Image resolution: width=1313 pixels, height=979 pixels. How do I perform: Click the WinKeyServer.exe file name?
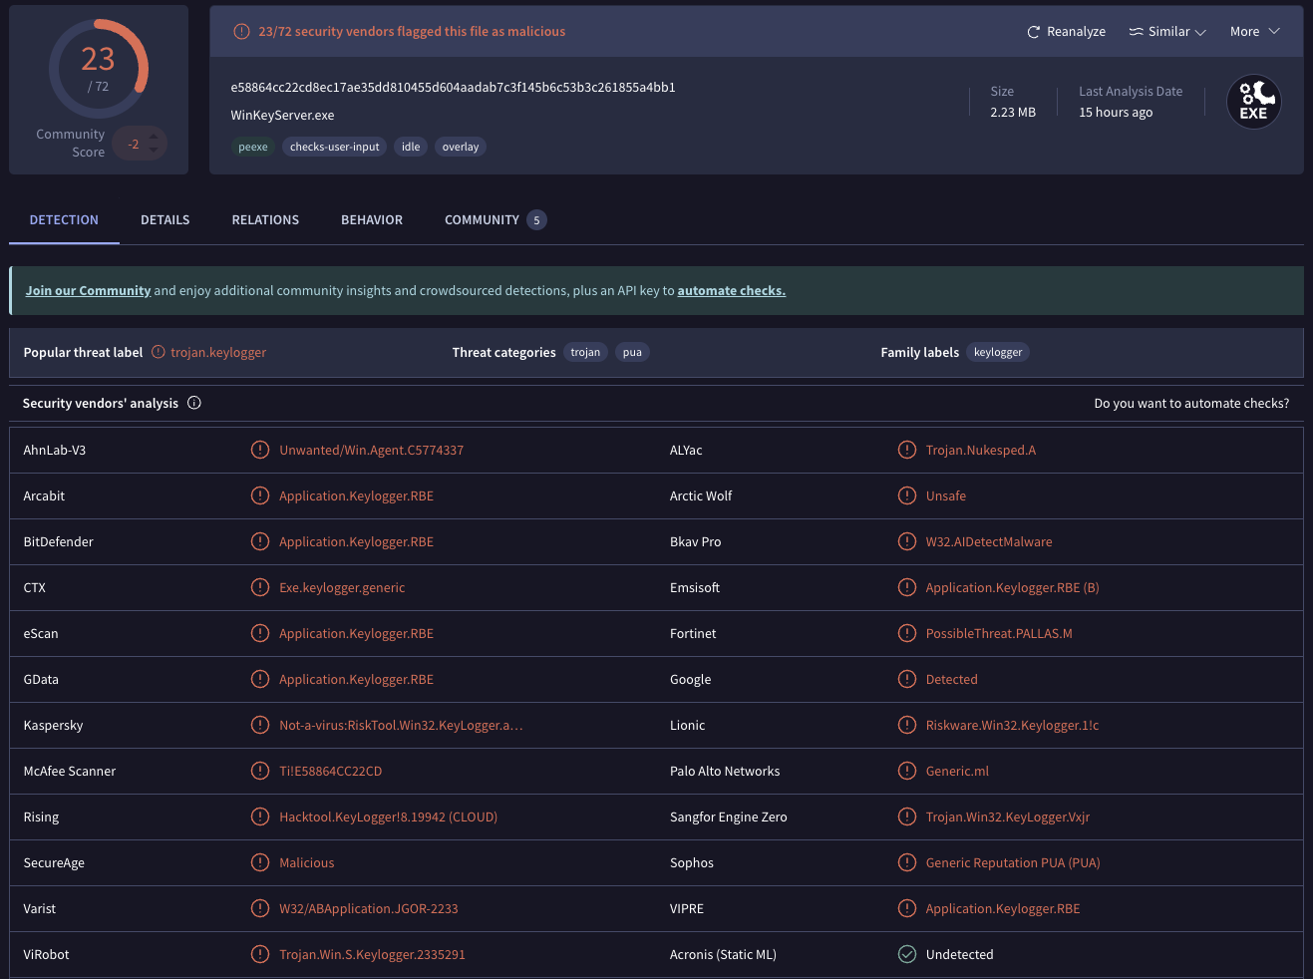282,116
